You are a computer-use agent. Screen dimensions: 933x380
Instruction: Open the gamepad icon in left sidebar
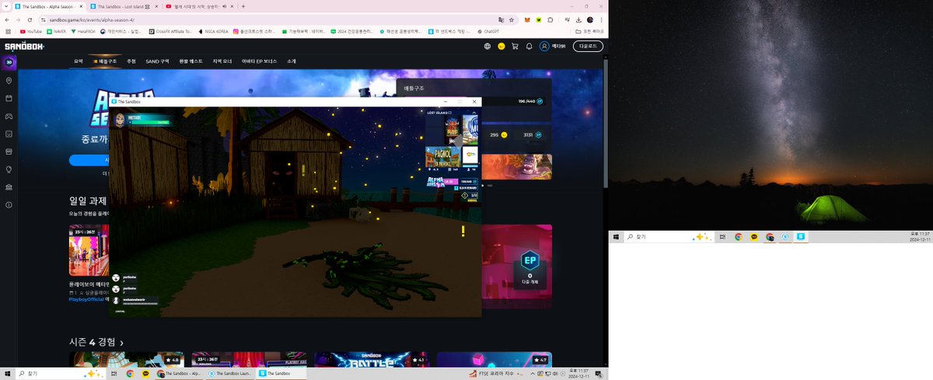click(x=9, y=116)
